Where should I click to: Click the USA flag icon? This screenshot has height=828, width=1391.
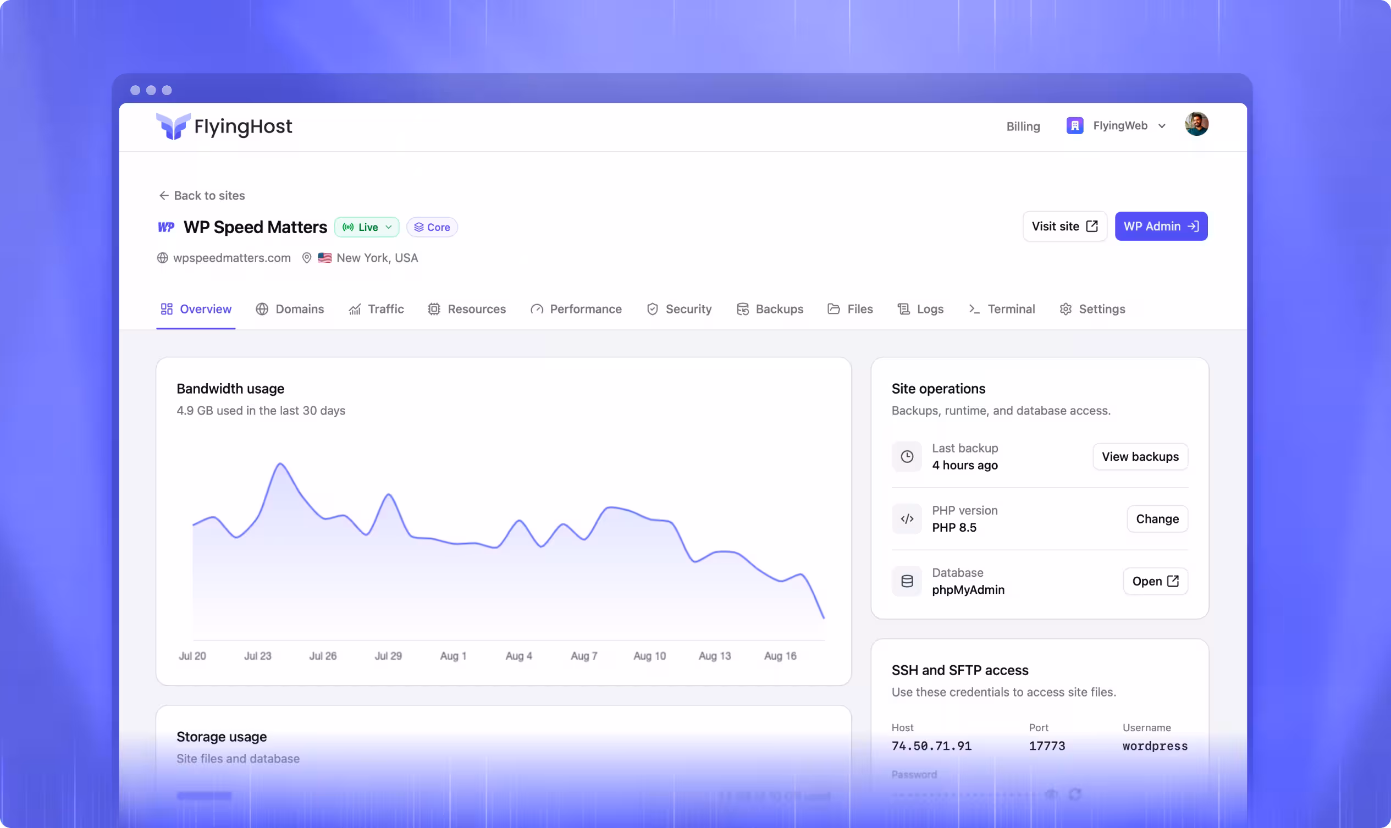325,258
